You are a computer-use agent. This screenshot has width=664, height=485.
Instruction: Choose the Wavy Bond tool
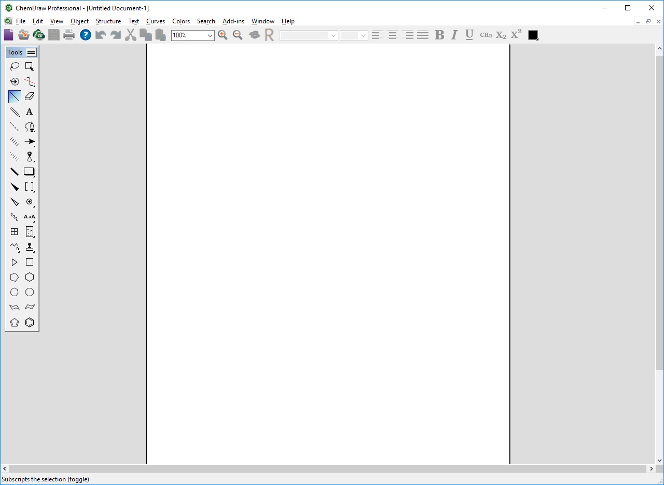[x=15, y=217]
